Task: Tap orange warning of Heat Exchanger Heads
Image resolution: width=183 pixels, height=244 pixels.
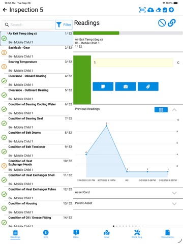Action: click(x=4, y=166)
